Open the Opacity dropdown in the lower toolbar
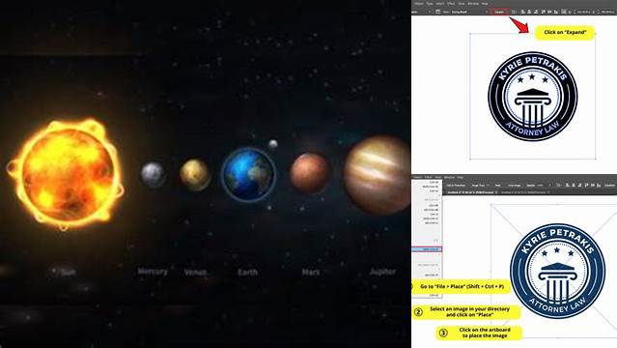Viewport: 617px width, 348px height. 540,186
